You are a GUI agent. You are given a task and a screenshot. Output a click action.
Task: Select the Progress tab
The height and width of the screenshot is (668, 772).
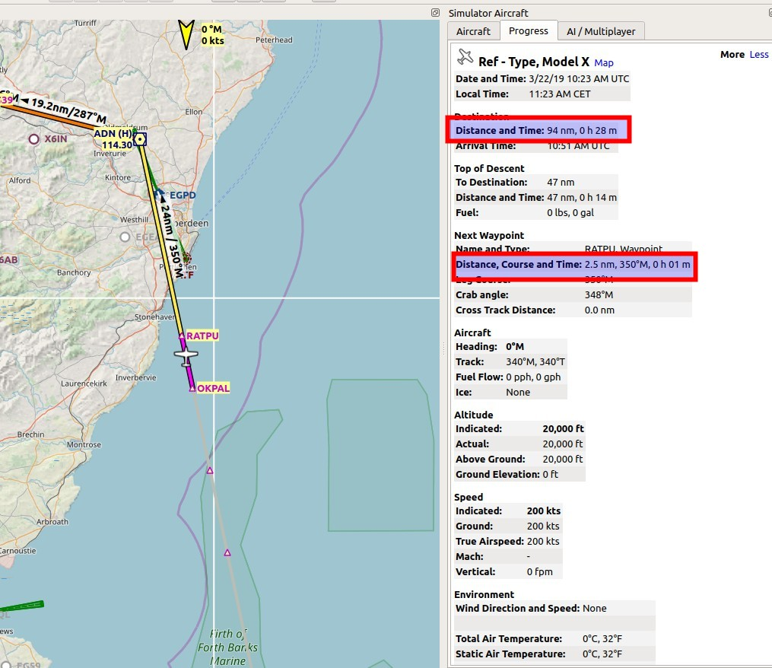[529, 30]
